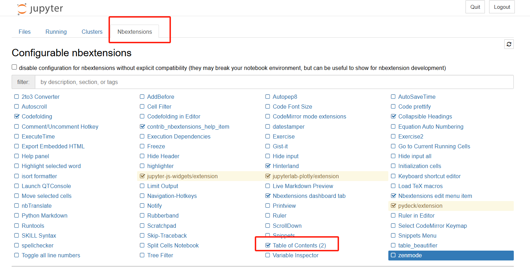
Task: Select the Tree Filter extension
Action: coord(160,255)
